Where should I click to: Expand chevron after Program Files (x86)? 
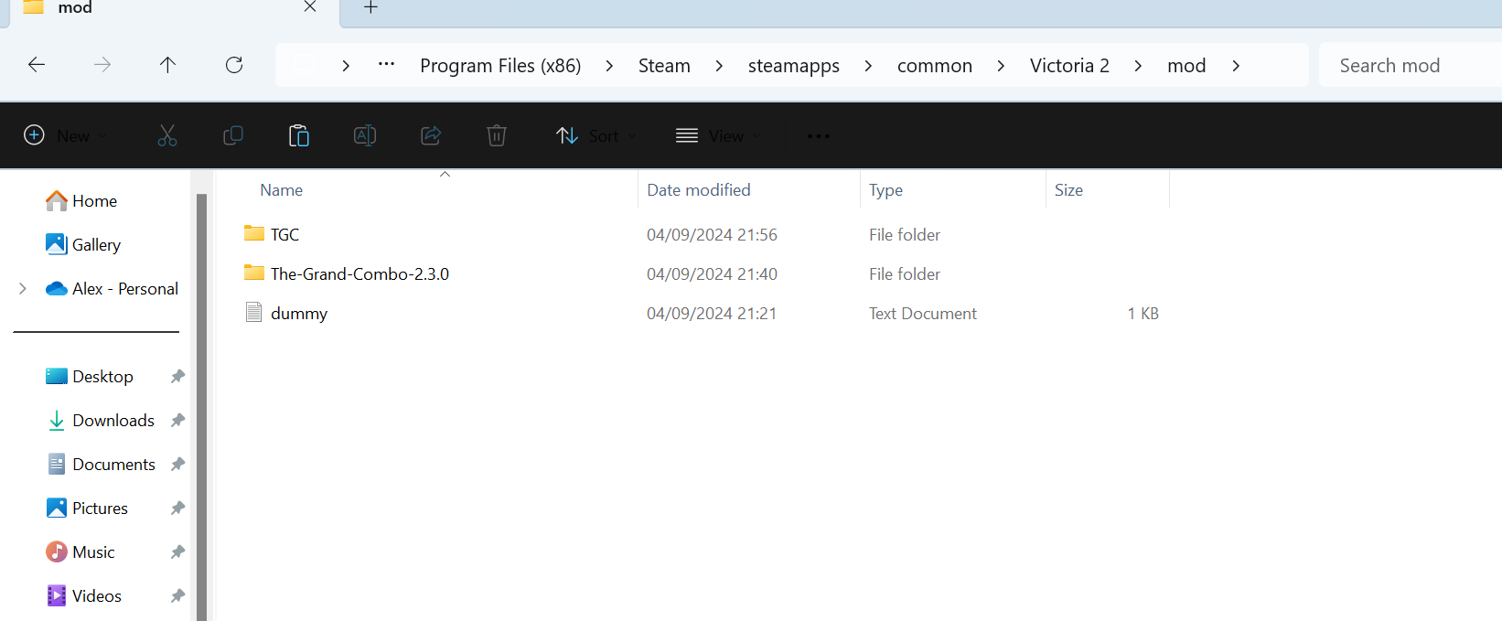609,66
